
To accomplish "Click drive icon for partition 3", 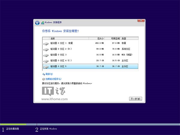I will 46,55.
